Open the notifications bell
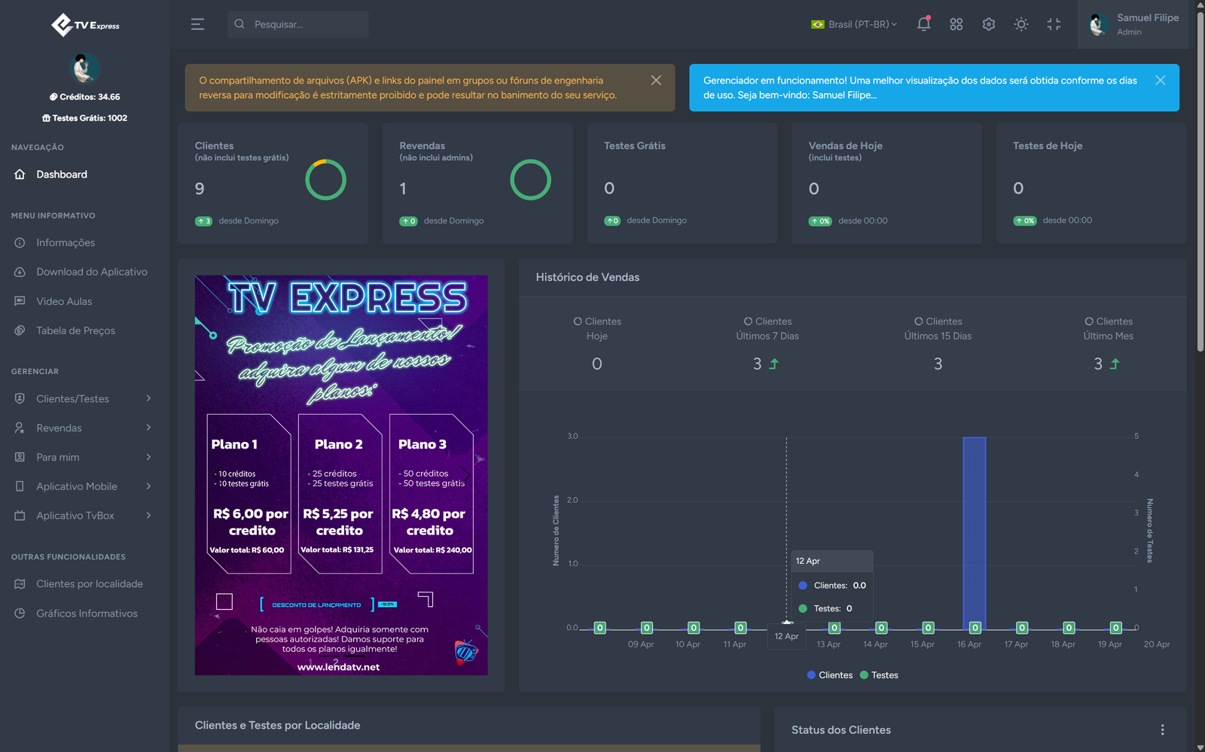1205x752 pixels. pos(923,24)
